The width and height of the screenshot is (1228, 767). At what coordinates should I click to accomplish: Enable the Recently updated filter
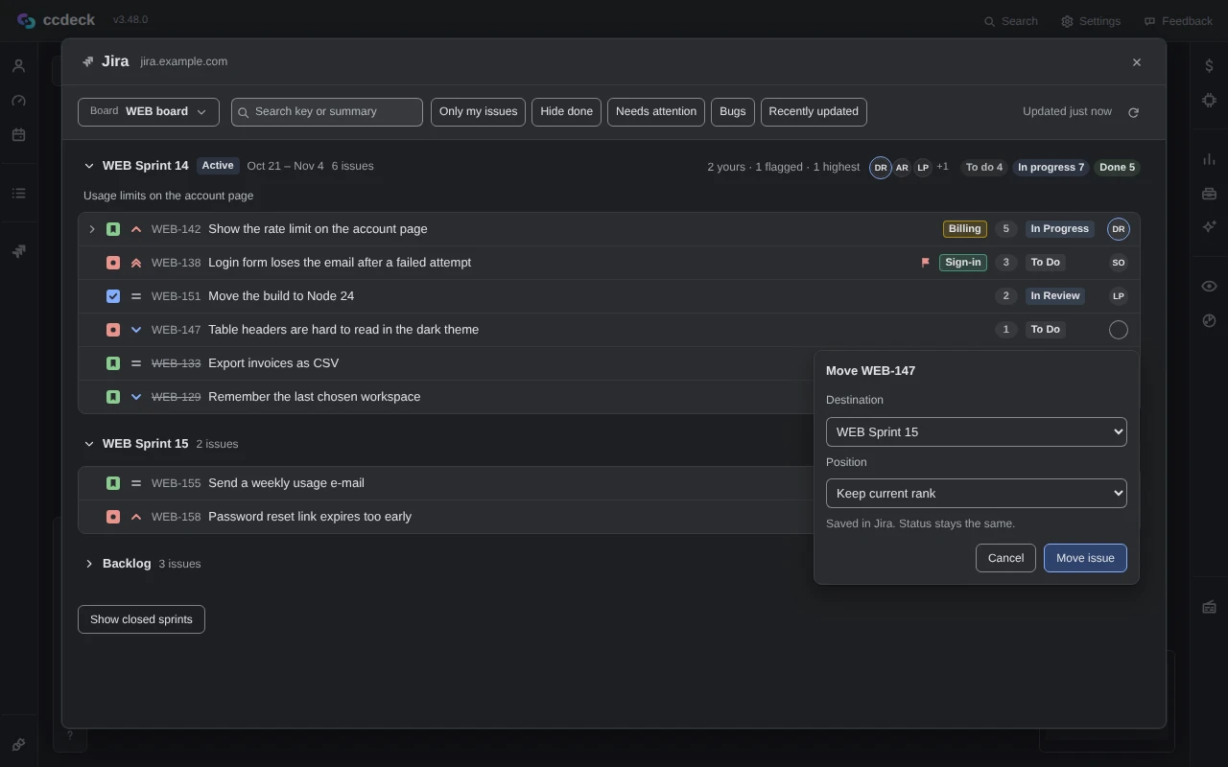[814, 112]
